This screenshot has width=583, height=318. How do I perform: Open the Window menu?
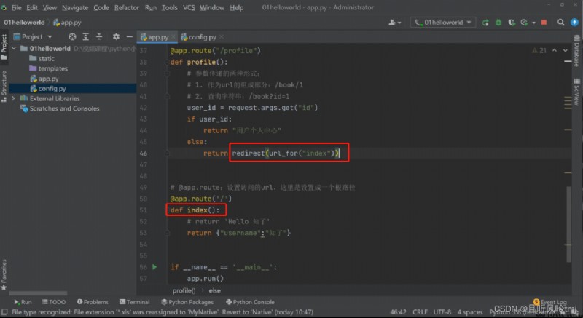click(212, 7)
